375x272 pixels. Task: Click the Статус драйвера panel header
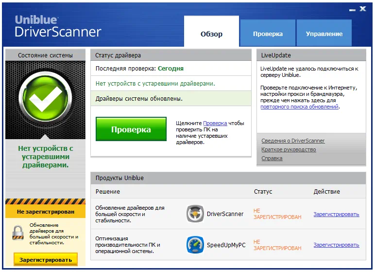171,55
